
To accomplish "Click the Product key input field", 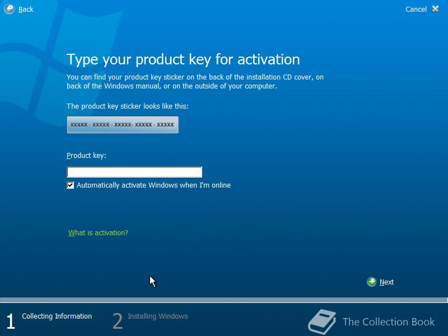I will tap(134, 172).
